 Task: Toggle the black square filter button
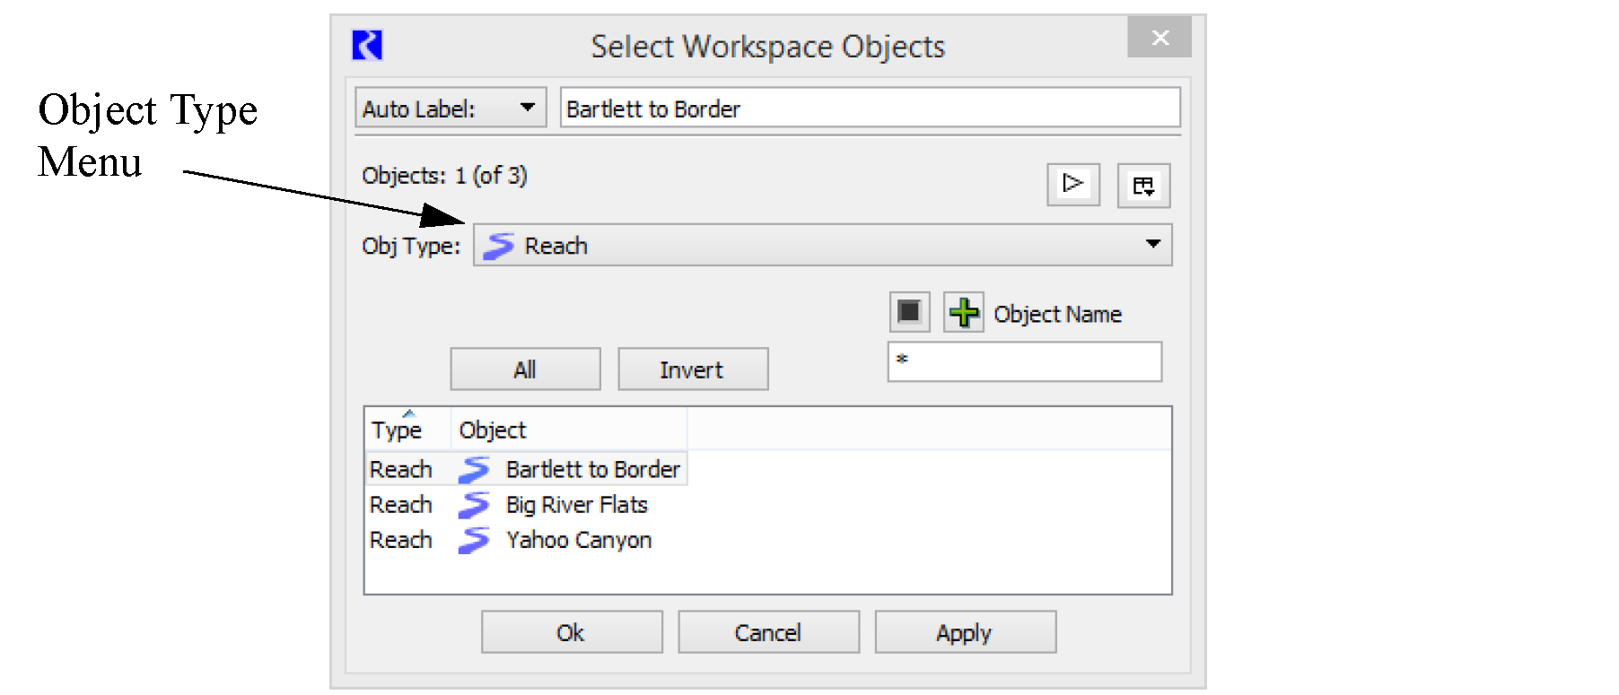909,312
